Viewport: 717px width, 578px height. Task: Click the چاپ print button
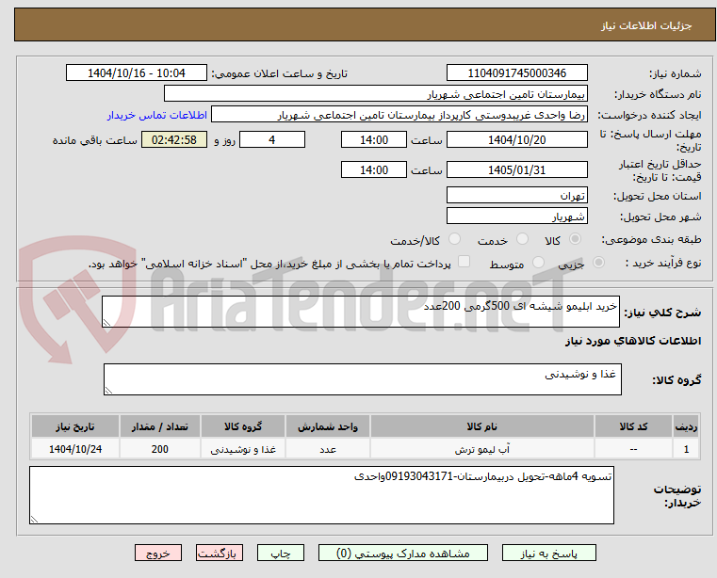[x=281, y=553]
